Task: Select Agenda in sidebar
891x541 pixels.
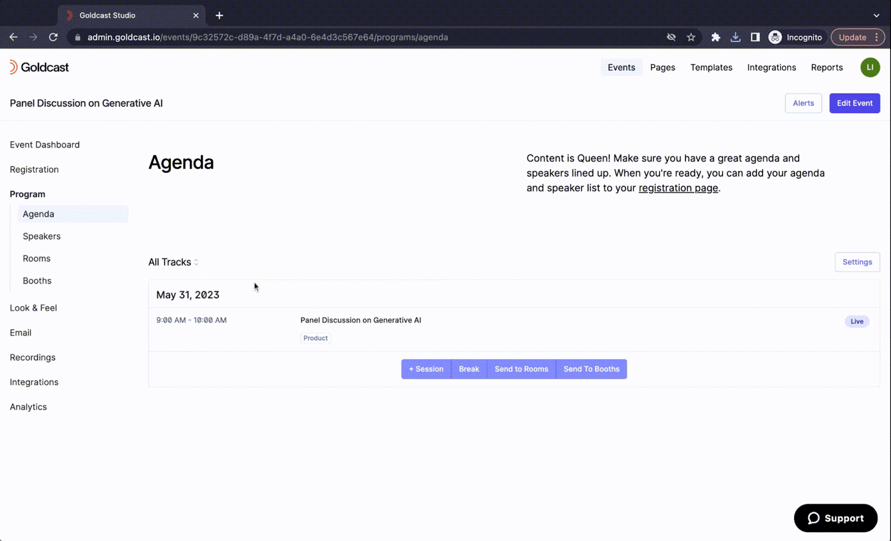Action: [x=73, y=214]
